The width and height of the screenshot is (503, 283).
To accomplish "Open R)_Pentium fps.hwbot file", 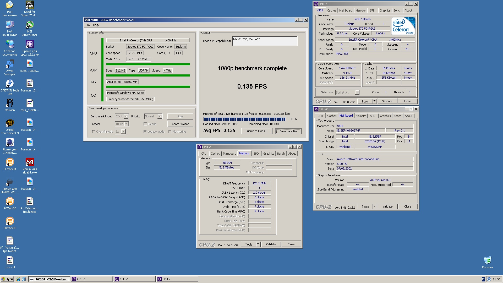I will [x=10, y=244].
